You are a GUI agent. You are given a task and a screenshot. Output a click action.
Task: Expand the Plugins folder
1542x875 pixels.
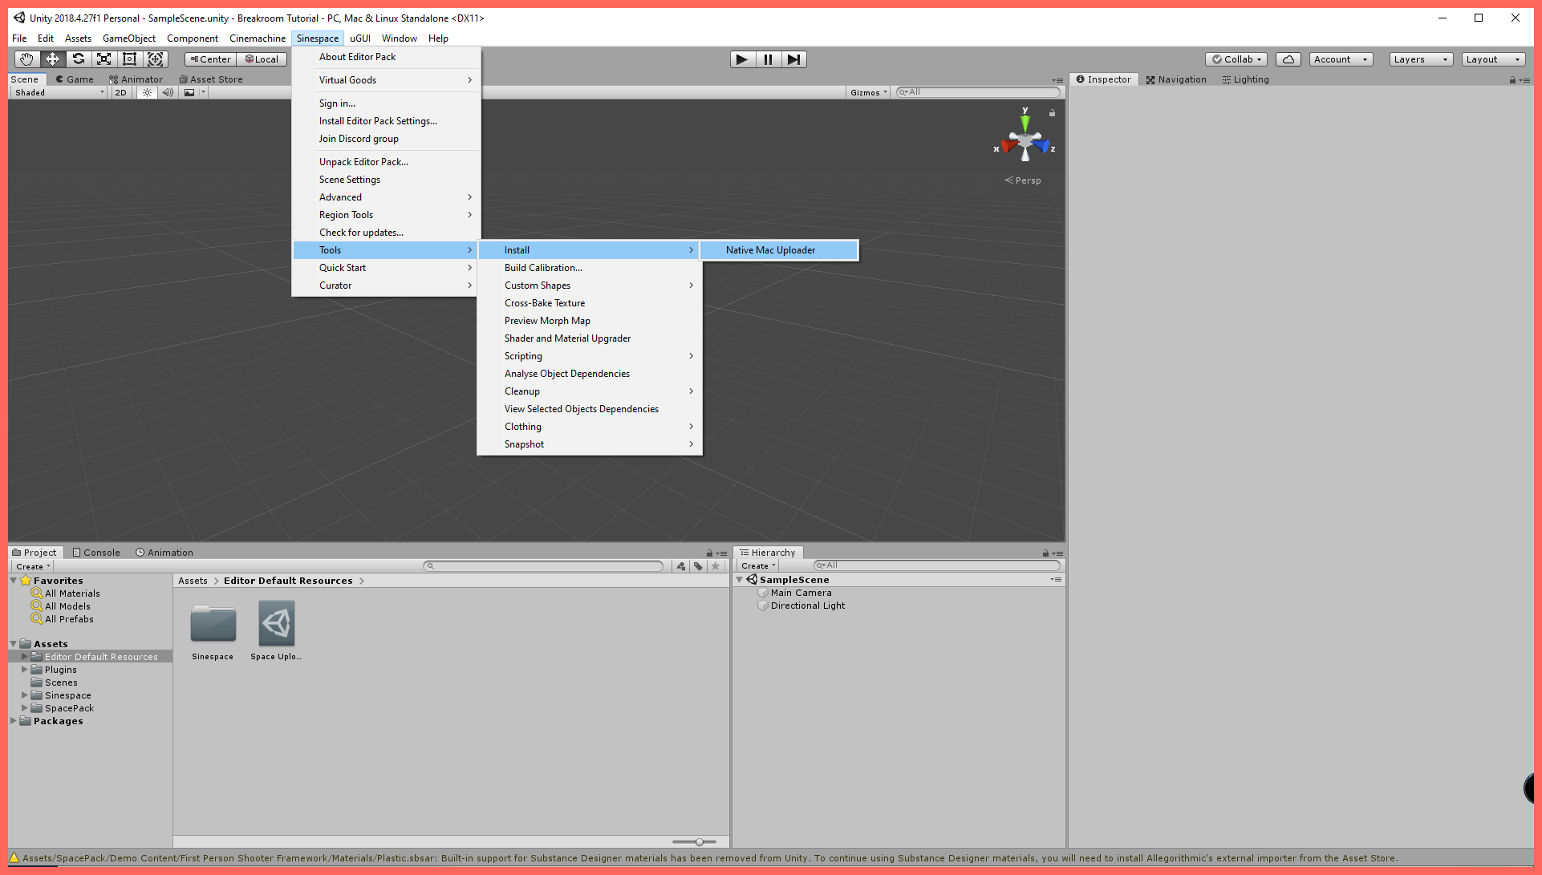[25, 670]
